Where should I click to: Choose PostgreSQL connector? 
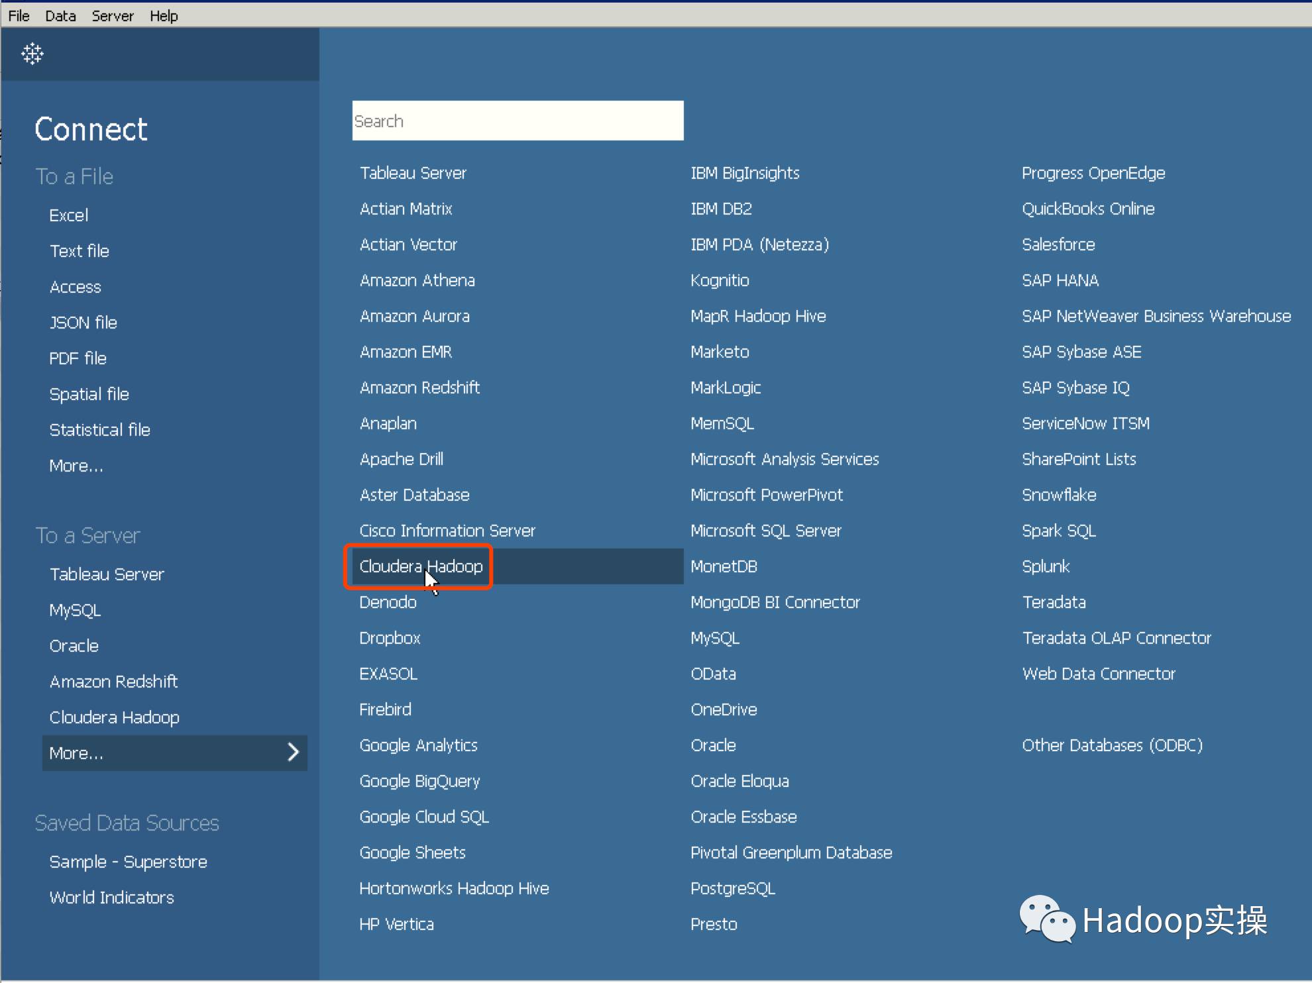(x=733, y=888)
